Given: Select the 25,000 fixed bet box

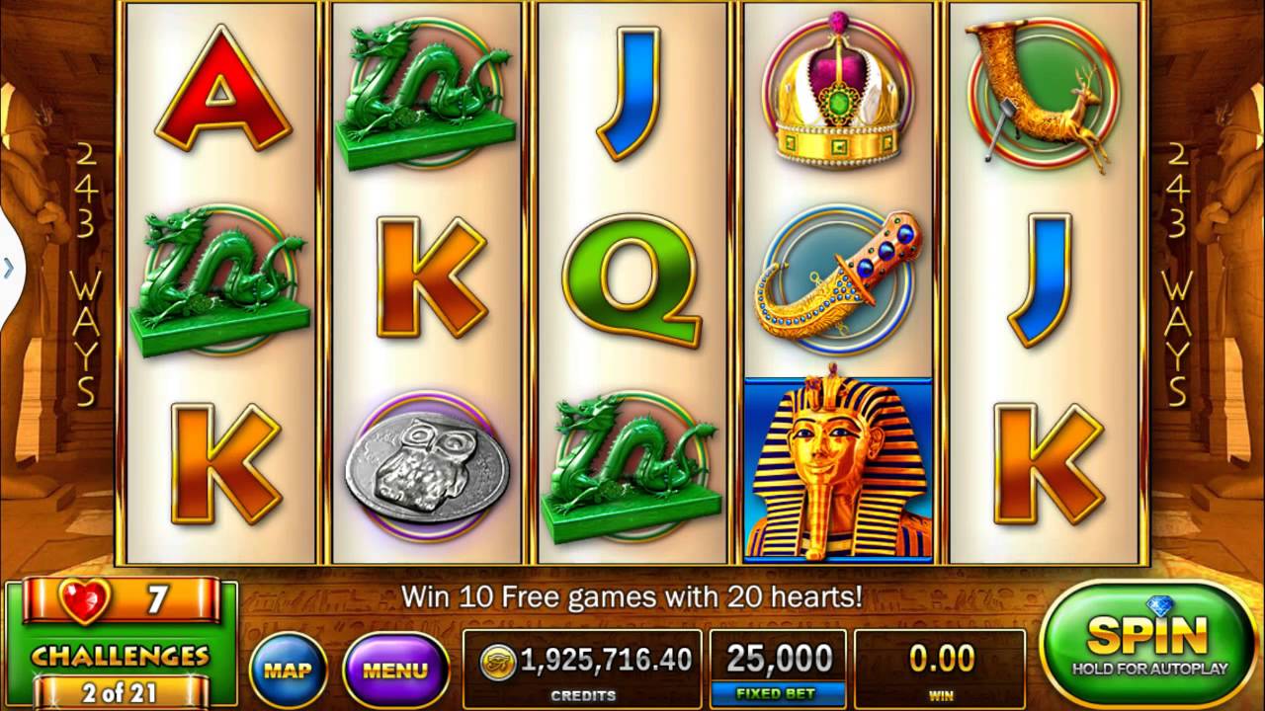Looking at the screenshot, I should (778, 668).
